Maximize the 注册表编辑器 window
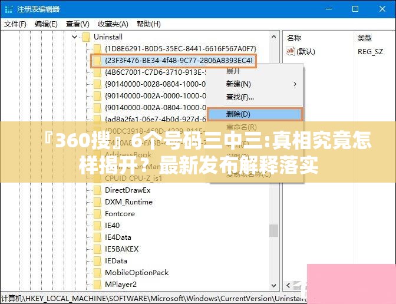 (355, 9)
